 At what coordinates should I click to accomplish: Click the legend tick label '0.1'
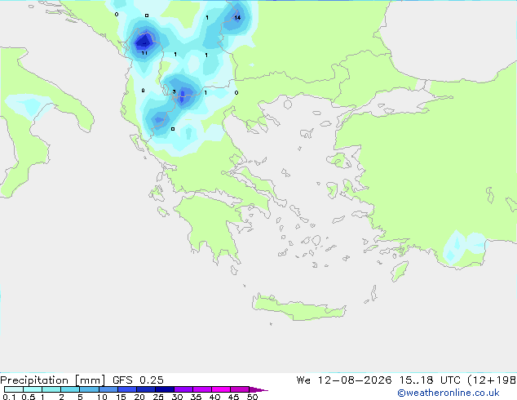point(9,397)
